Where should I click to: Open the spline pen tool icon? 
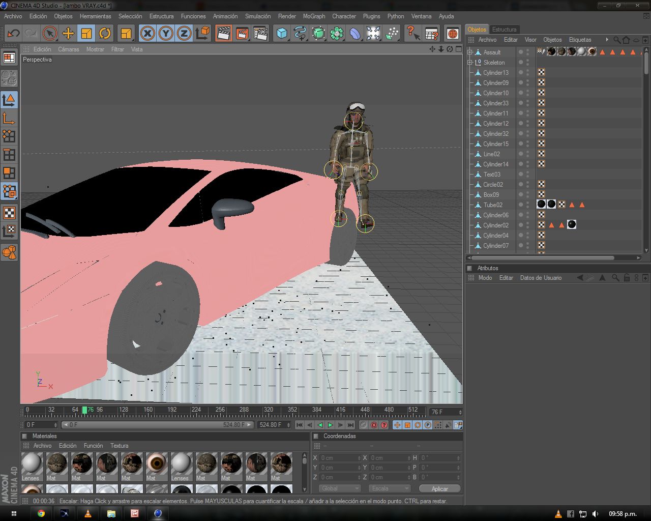click(x=300, y=34)
